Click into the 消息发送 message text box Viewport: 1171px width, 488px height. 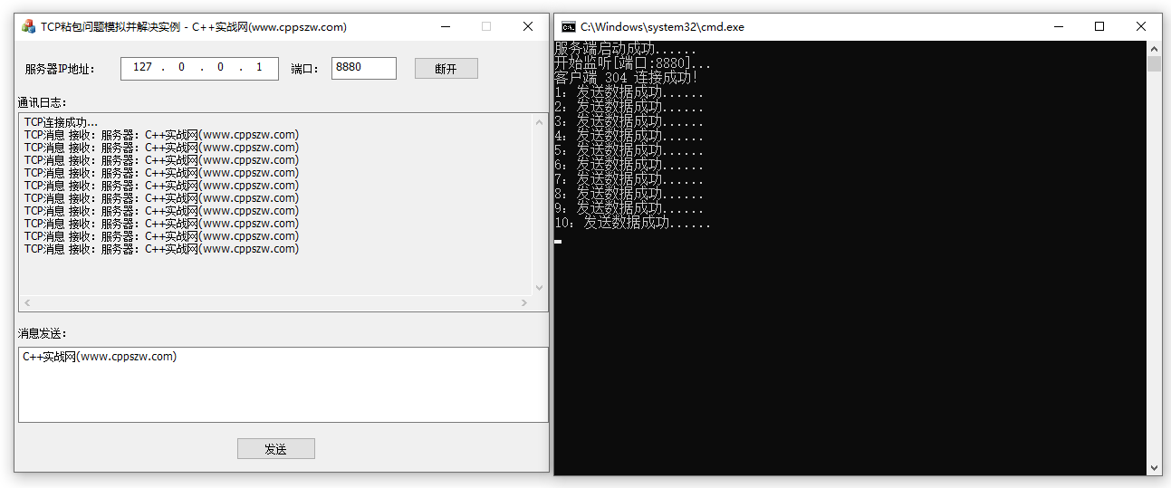tap(283, 385)
